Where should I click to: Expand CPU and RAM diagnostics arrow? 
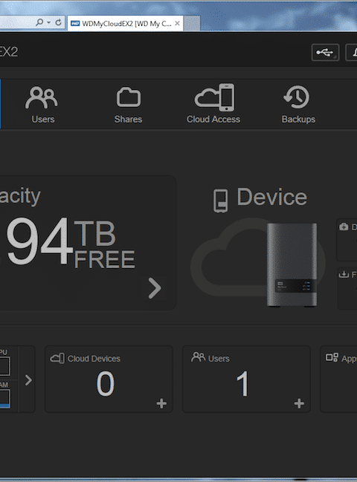tap(28, 380)
